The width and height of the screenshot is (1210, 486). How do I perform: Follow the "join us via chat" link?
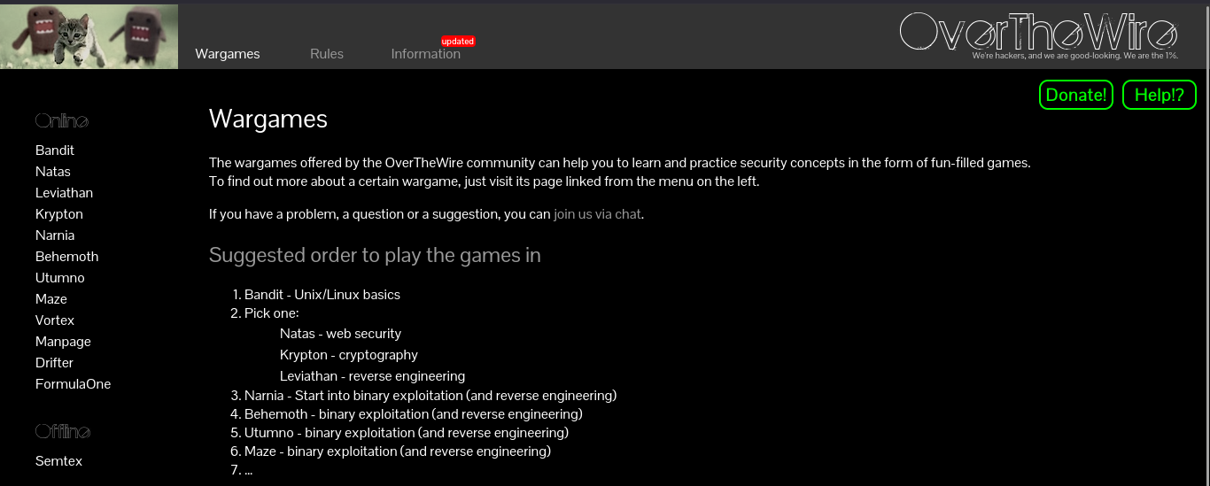coord(597,213)
